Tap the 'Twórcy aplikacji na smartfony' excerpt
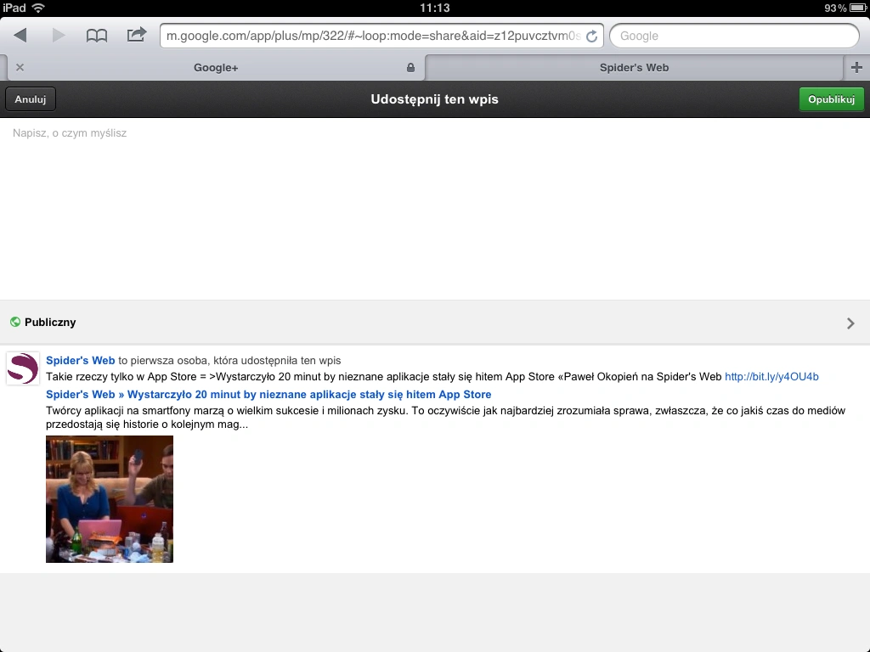The image size is (870, 652). 445,418
